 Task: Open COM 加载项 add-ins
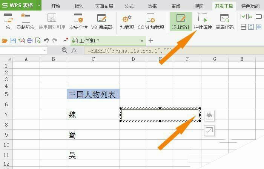pos(151,21)
